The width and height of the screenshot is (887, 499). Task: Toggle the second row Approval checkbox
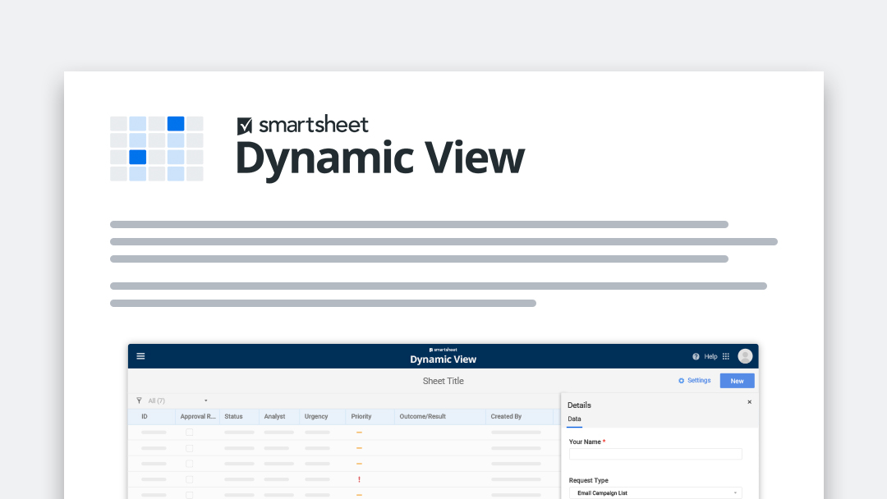(189, 448)
